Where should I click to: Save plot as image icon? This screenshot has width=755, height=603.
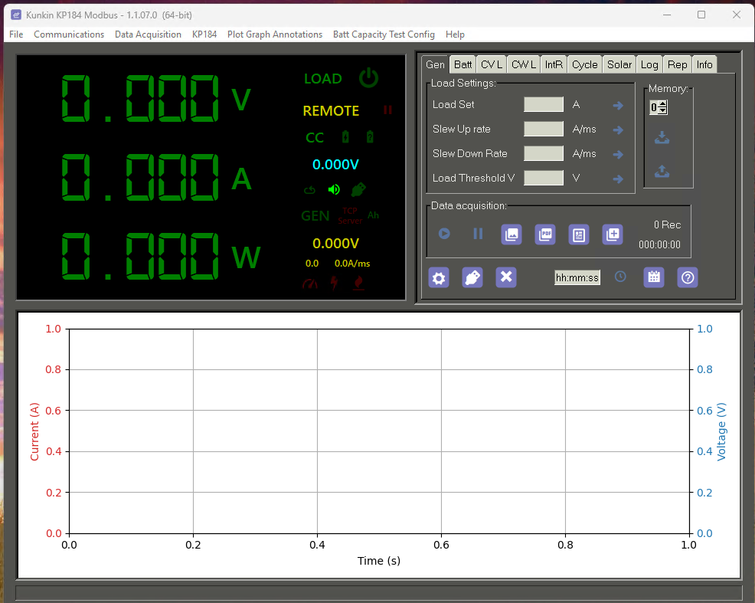(x=512, y=234)
